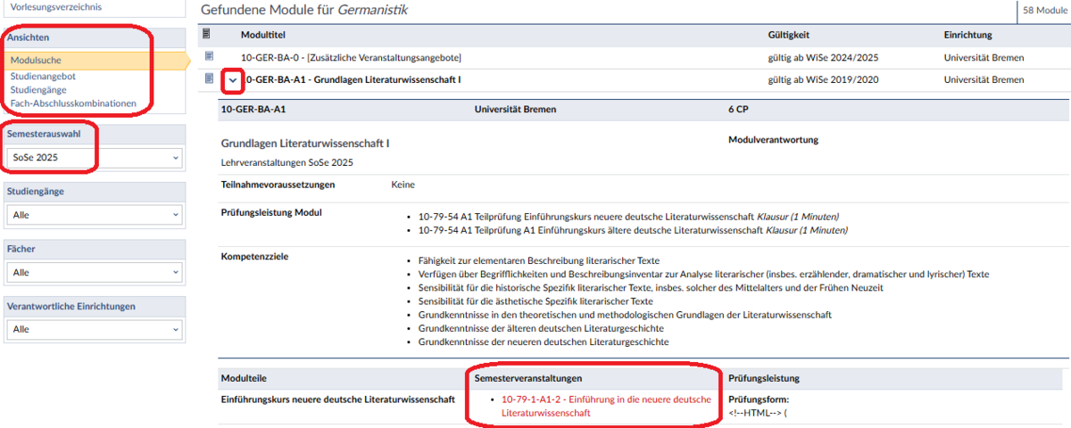Click the Modultitel column header
The height and width of the screenshot is (428, 1071).
[263, 35]
